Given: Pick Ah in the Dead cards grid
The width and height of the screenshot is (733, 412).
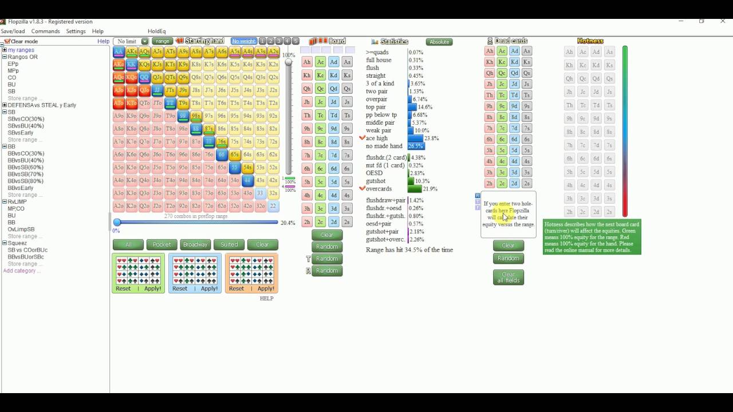Looking at the screenshot, I should click(x=490, y=51).
